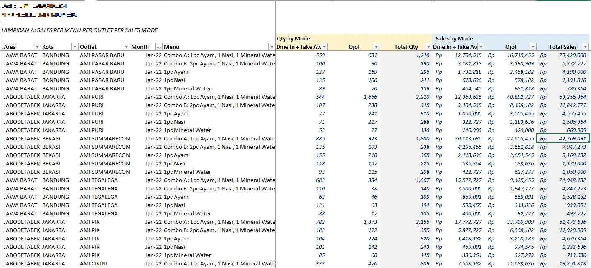Open Qty Dine In + Take Away filter
591x268 pixels.
click(x=324, y=47)
